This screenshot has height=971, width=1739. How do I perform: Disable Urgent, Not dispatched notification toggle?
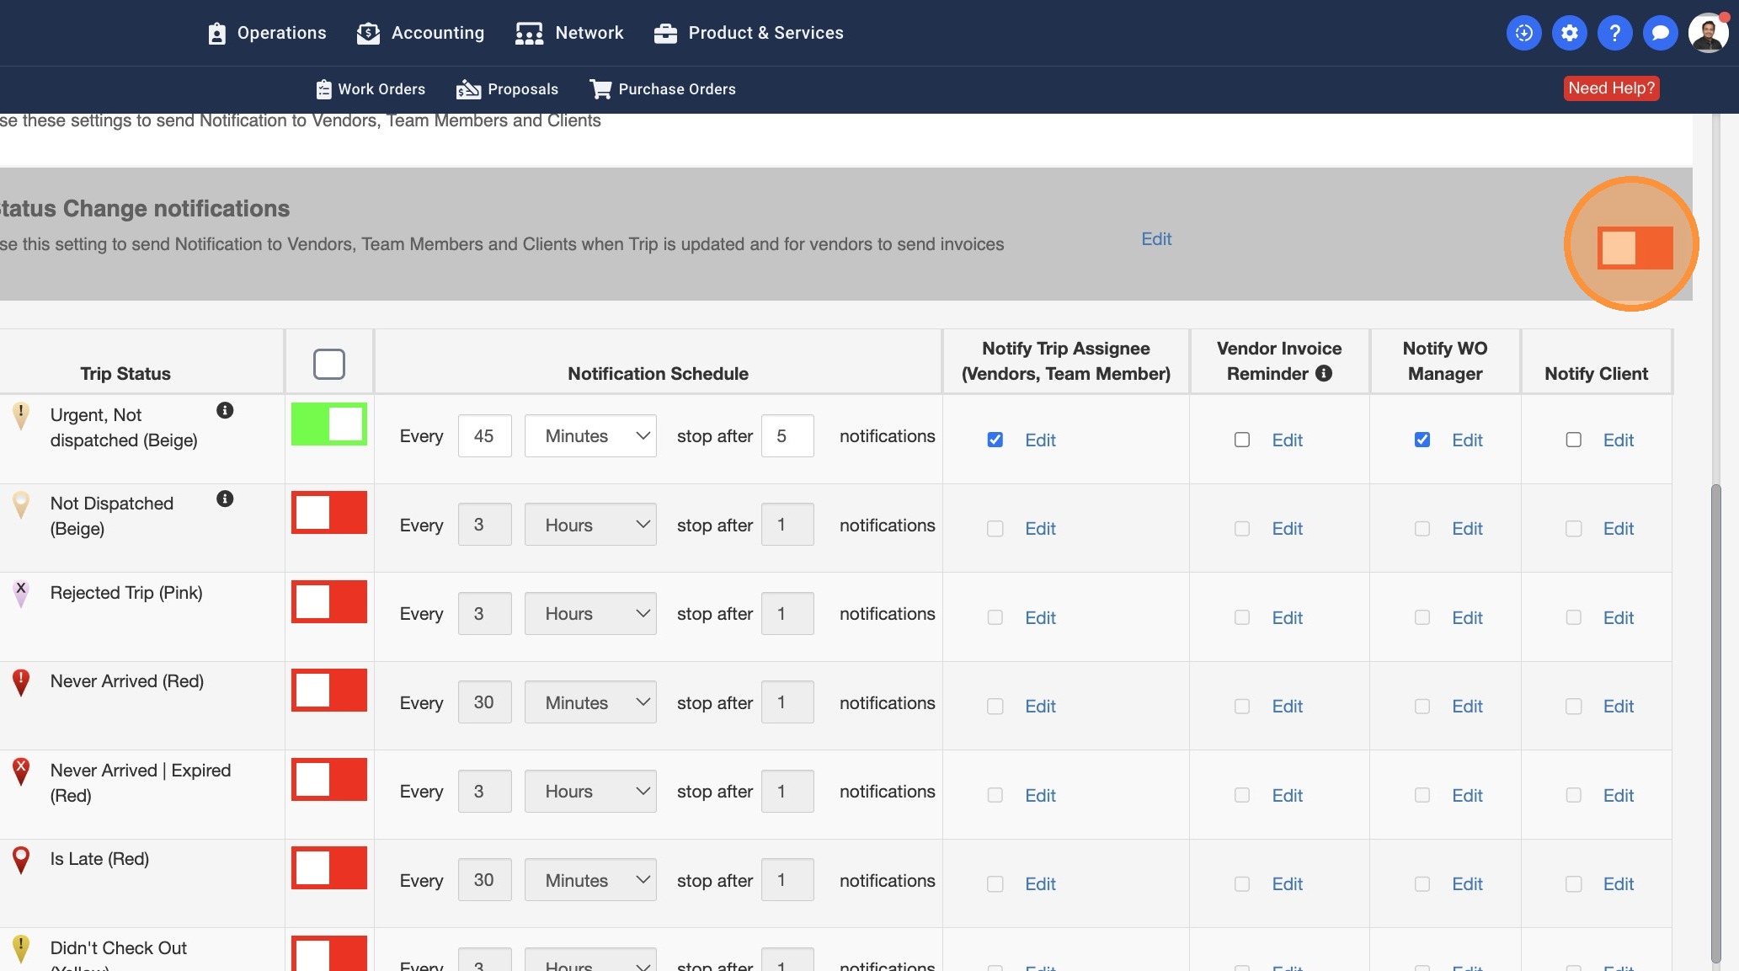329,424
